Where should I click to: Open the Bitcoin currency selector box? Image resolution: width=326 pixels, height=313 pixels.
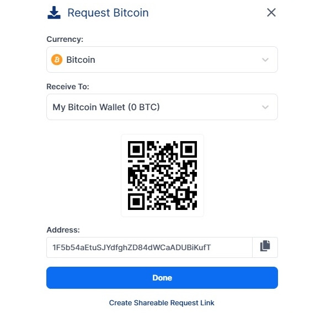162,60
